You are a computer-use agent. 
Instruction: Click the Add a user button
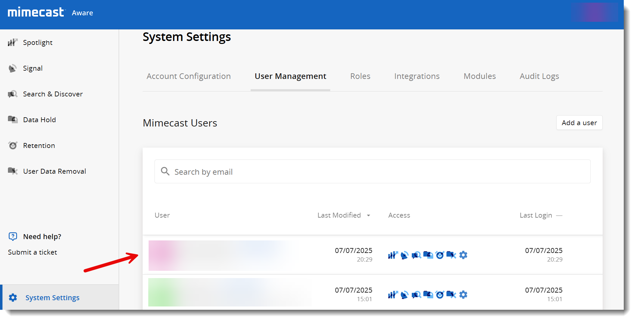tap(579, 123)
